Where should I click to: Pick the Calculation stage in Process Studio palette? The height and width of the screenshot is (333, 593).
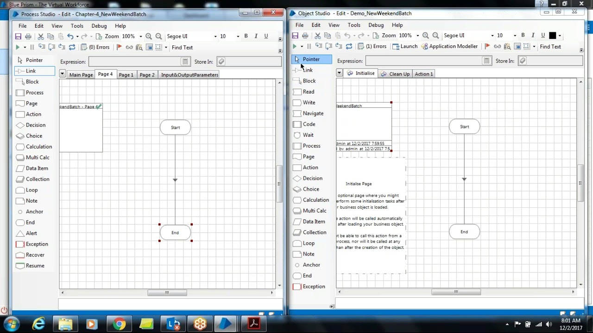coord(34,147)
